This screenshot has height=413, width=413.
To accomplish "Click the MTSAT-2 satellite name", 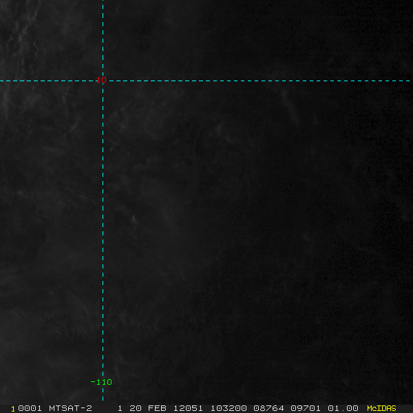I will [x=70, y=408].
